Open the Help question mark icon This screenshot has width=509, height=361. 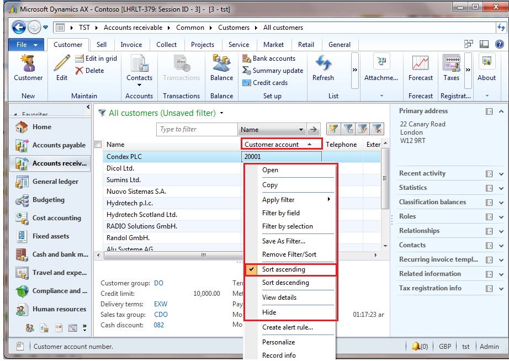pos(500,44)
